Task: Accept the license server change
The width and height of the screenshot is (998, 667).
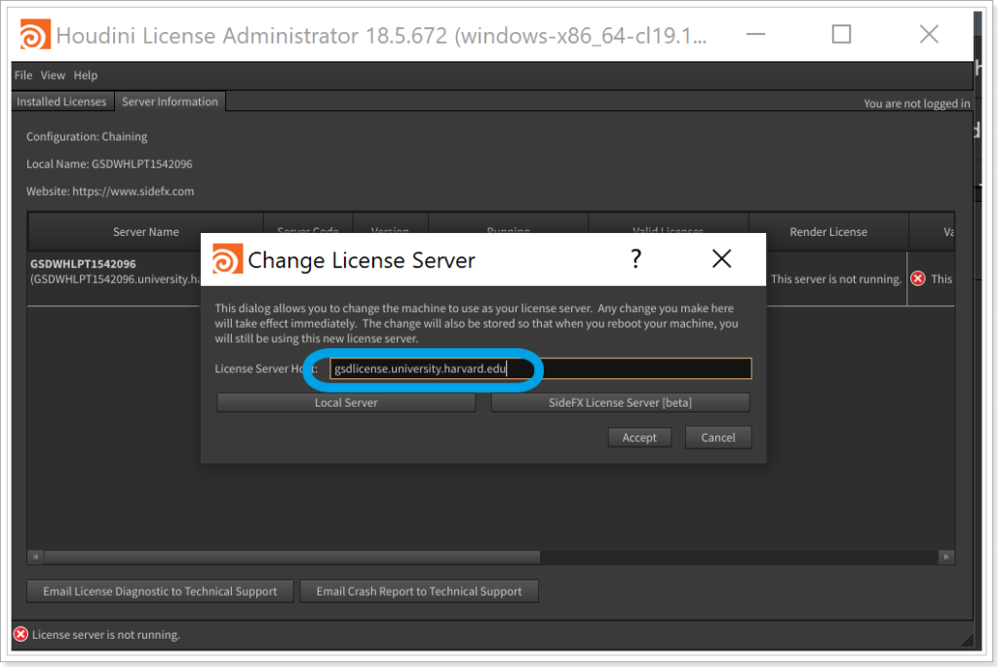Action: [639, 438]
